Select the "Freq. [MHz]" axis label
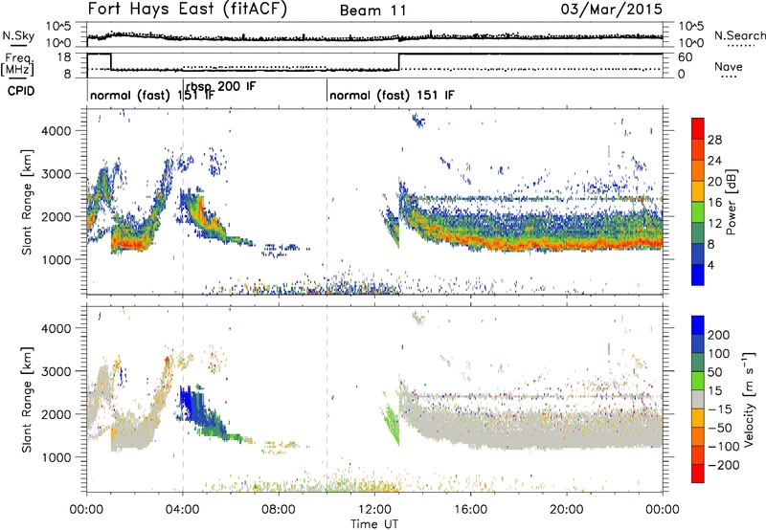 click(x=17, y=65)
